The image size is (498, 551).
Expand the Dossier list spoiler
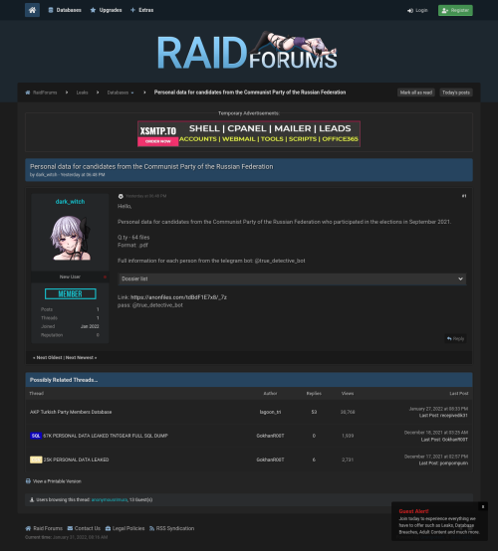click(292, 278)
